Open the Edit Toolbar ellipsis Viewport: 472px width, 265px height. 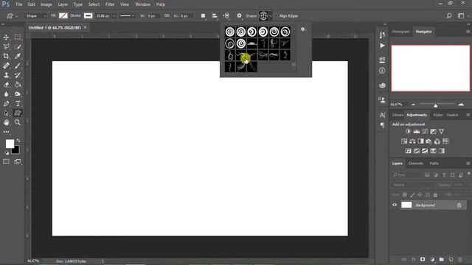[6, 132]
